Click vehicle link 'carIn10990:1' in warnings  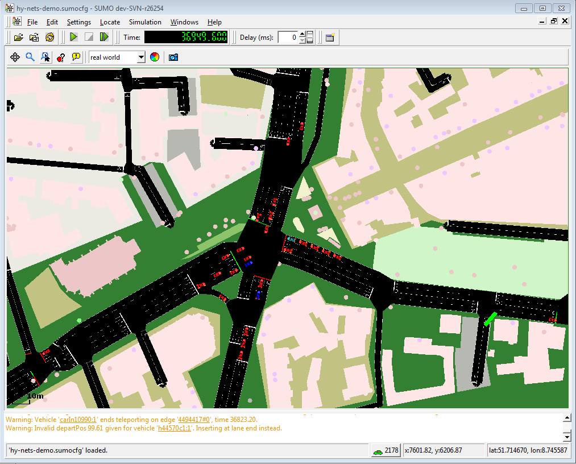coord(78,419)
